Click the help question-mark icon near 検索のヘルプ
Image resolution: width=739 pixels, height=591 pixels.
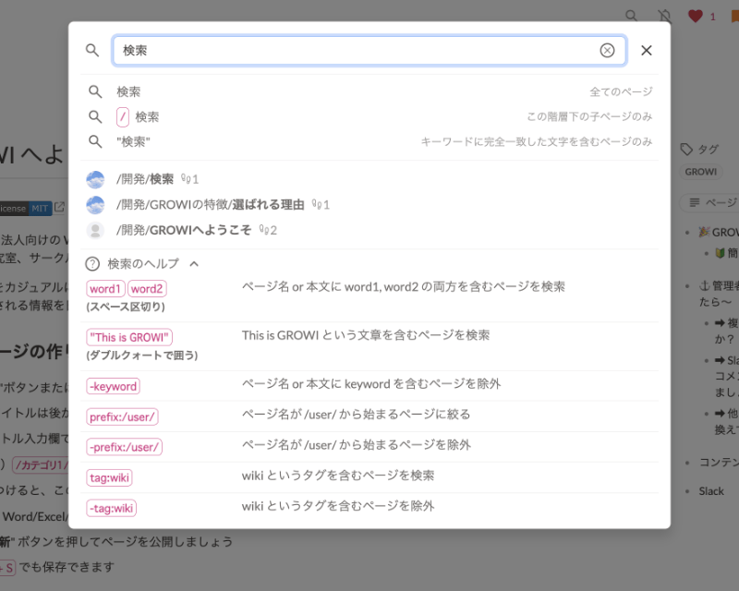pos(93,263)
